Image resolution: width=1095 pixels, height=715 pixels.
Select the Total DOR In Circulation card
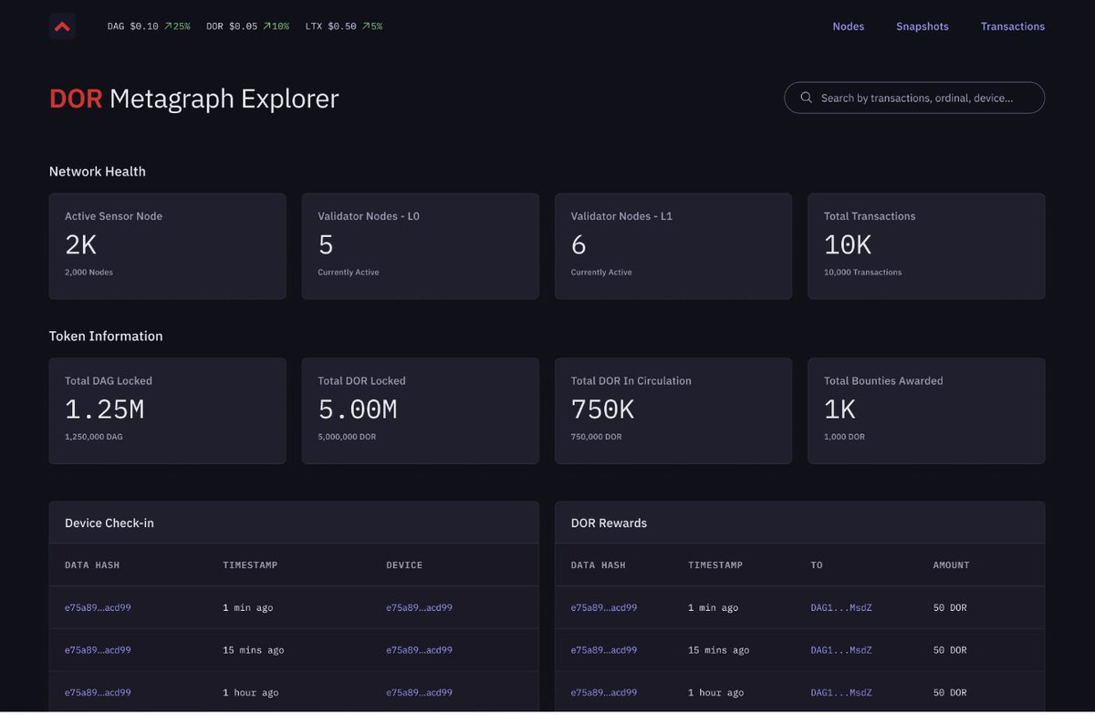click(x=673, y=410)
